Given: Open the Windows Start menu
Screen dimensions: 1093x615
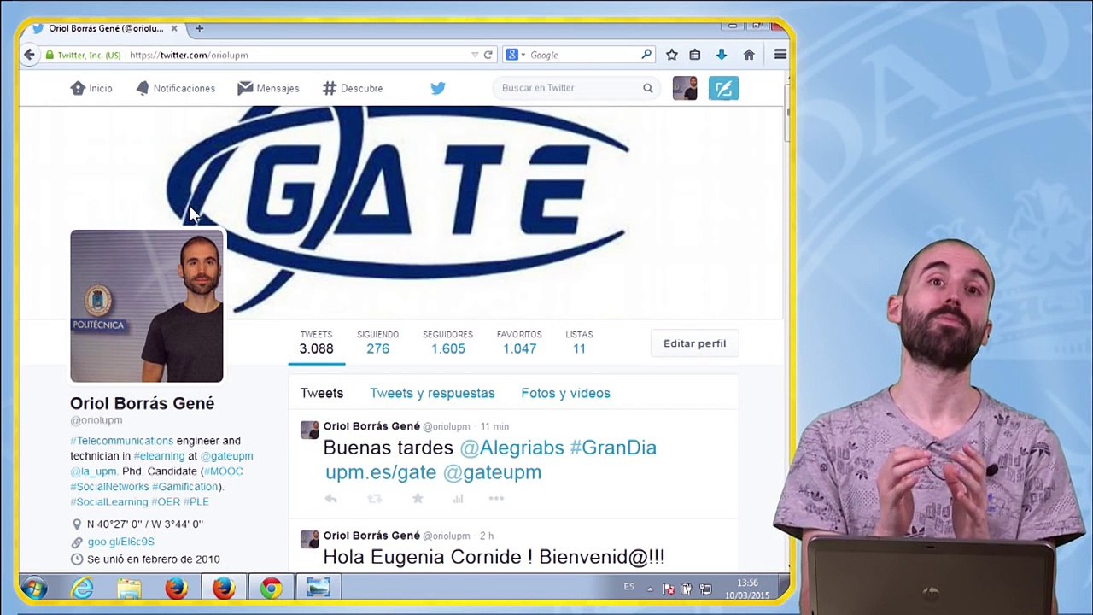Looking at the screenshot, I should click(35, 588).
